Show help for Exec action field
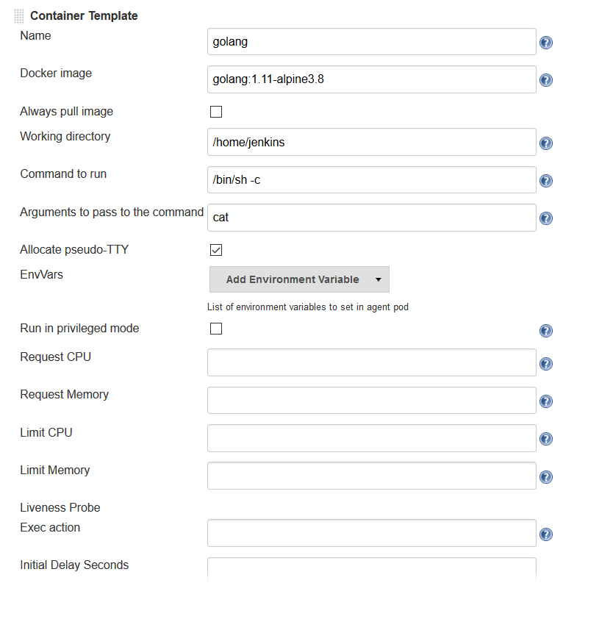 coord(546,534)
